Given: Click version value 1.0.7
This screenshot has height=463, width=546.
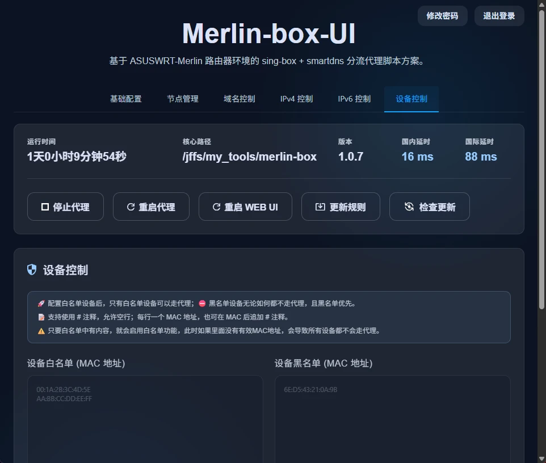Looking at the screenshot, I should click(x=351, y=157).
